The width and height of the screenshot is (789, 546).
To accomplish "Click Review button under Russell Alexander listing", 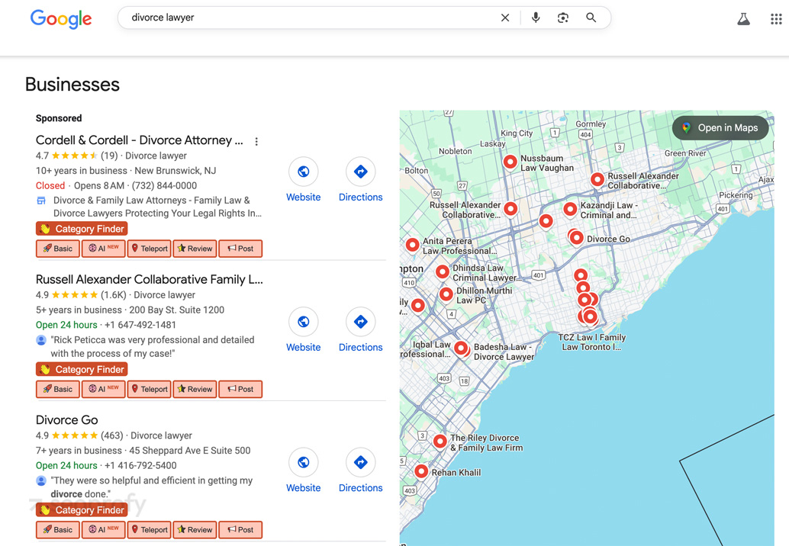I will point(195,389).
